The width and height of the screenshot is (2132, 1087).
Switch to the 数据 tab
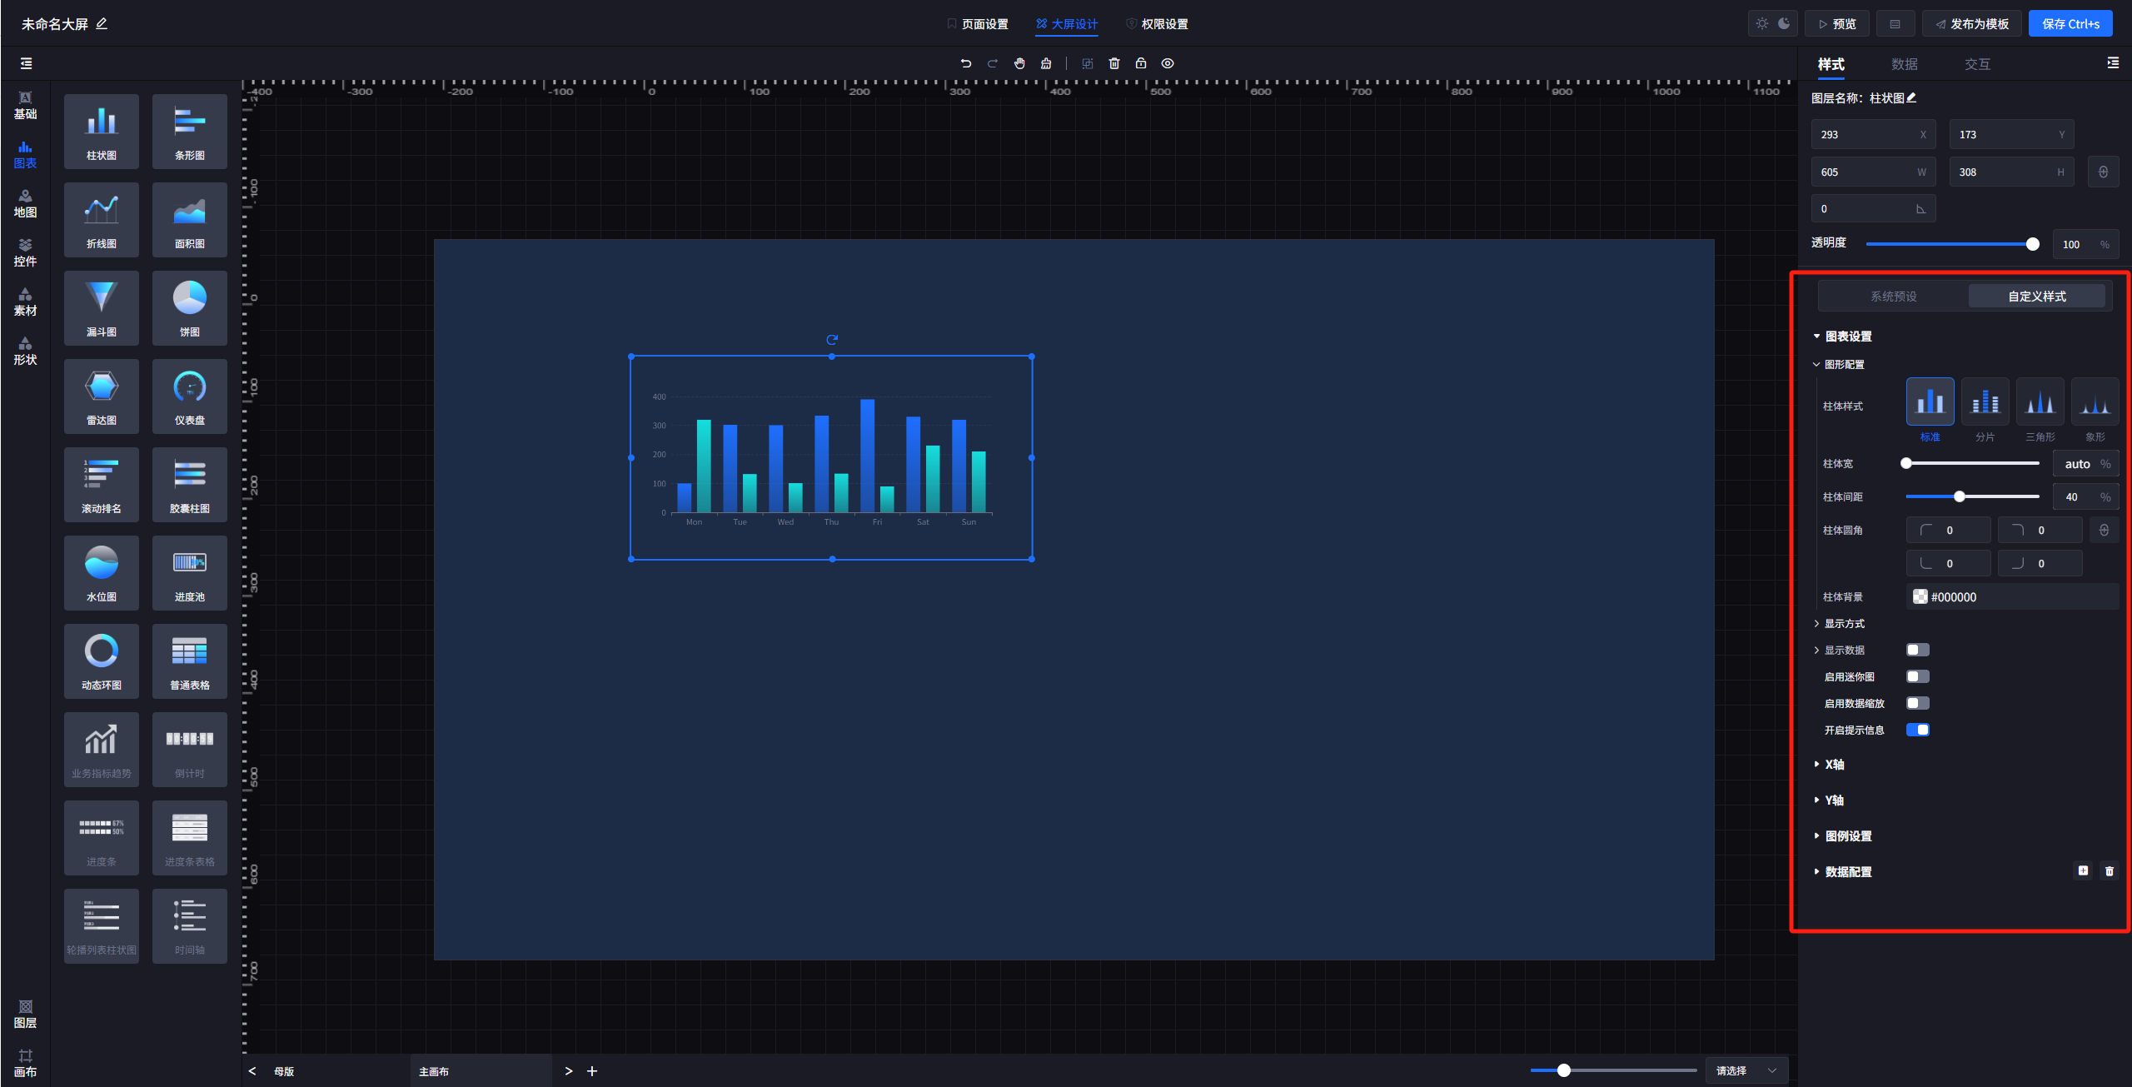click(1904, 64)
